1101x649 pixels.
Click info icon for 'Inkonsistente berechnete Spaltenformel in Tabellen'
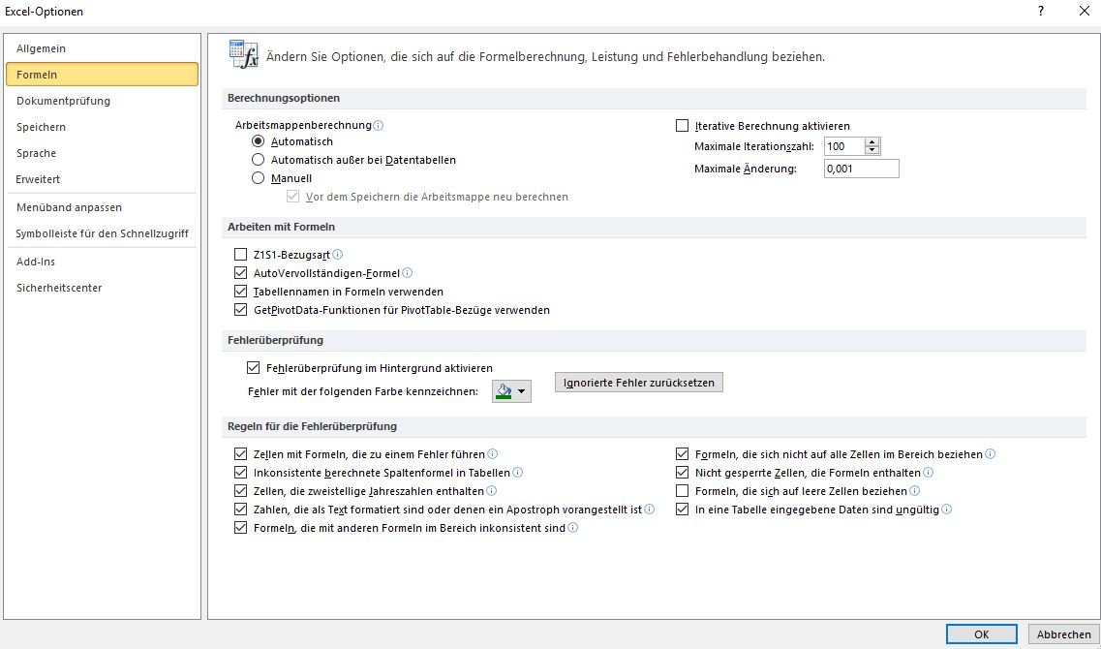[x=518, y=472]
